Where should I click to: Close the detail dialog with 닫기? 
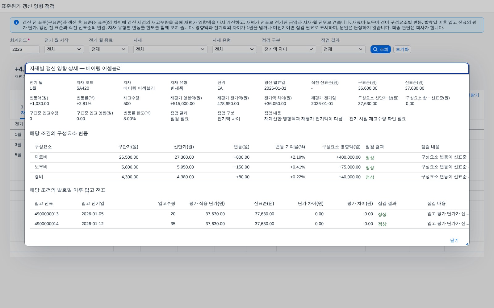pyautogui.click(x=454, y=240)
